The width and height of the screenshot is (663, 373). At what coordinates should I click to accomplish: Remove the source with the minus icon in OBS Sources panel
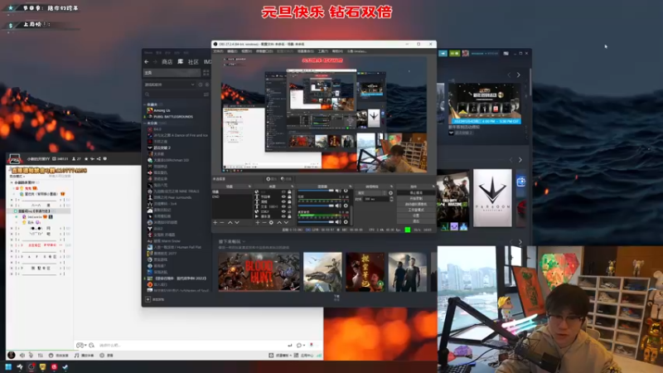[x=264, y=222]
